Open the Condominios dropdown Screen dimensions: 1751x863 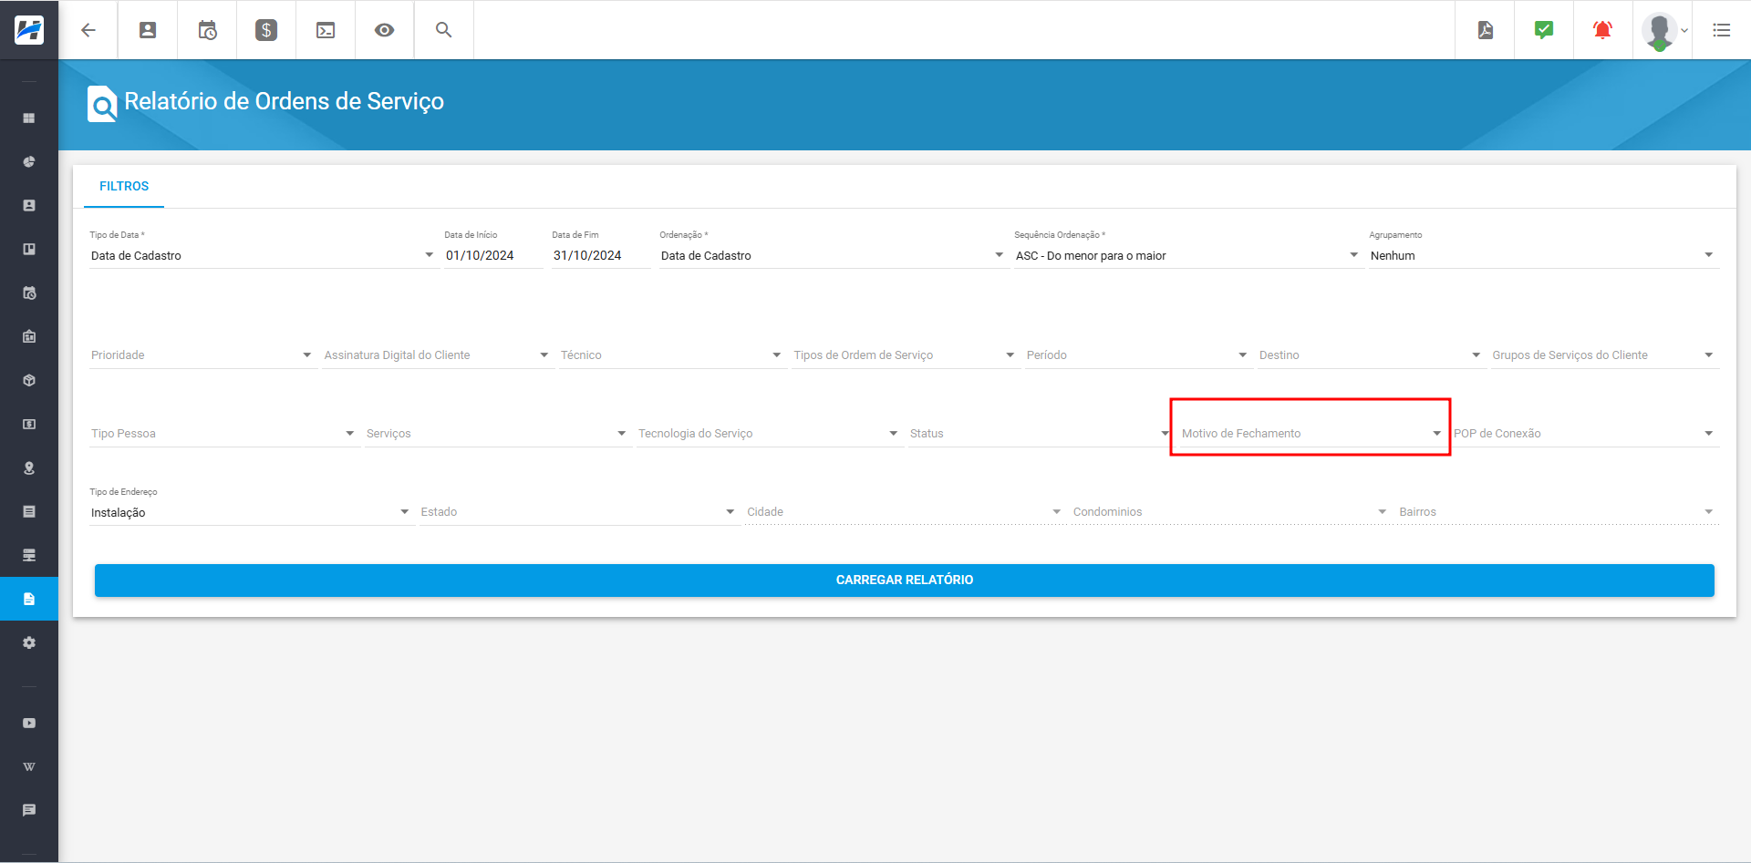pos(1230,512)
